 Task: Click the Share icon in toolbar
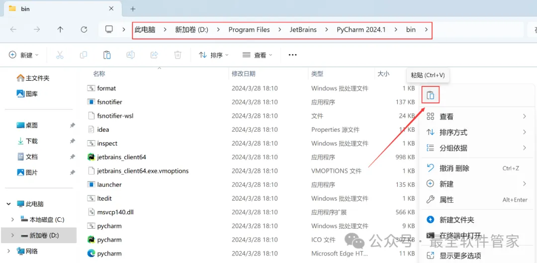pyautogui.click(x=154, y=55)
